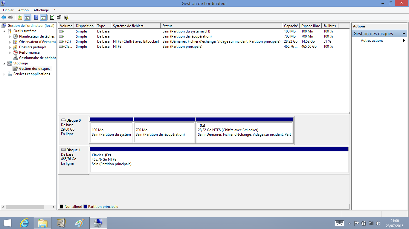
Task: Click the Up one level folder icon
Action: (20, 17)
